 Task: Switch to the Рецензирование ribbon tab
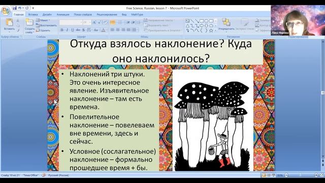pos(107,15)
